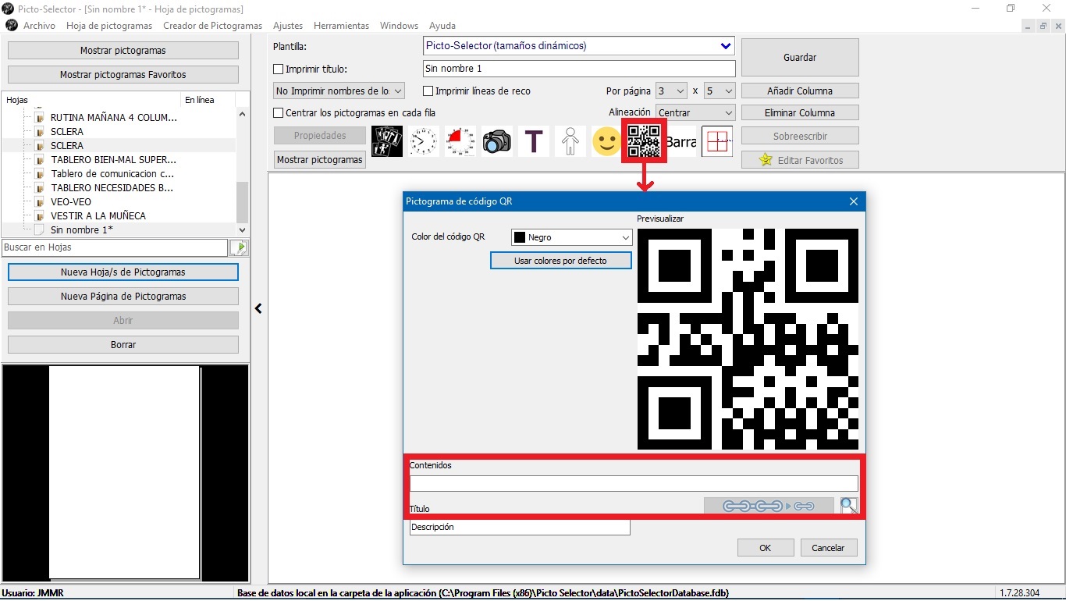This screenshot has height=601, width=1066.
Task: Click the icon of RUTINA MAÑANA 4 COLUM sheet
Action: [39, 118]
